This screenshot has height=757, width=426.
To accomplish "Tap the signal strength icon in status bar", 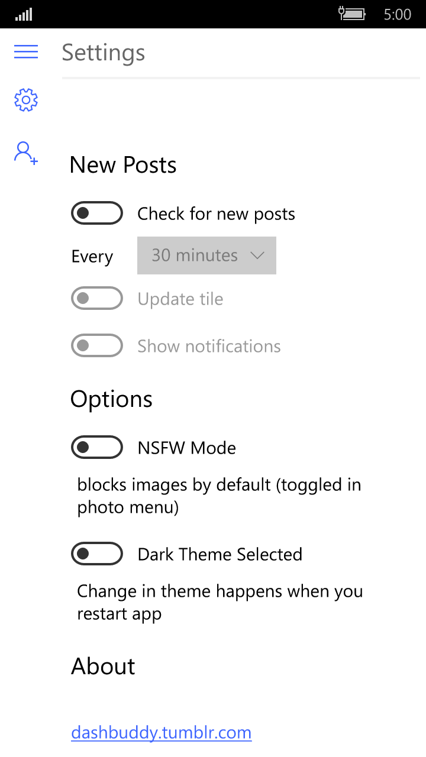I will pyautogui.click(x=24, y=14).
